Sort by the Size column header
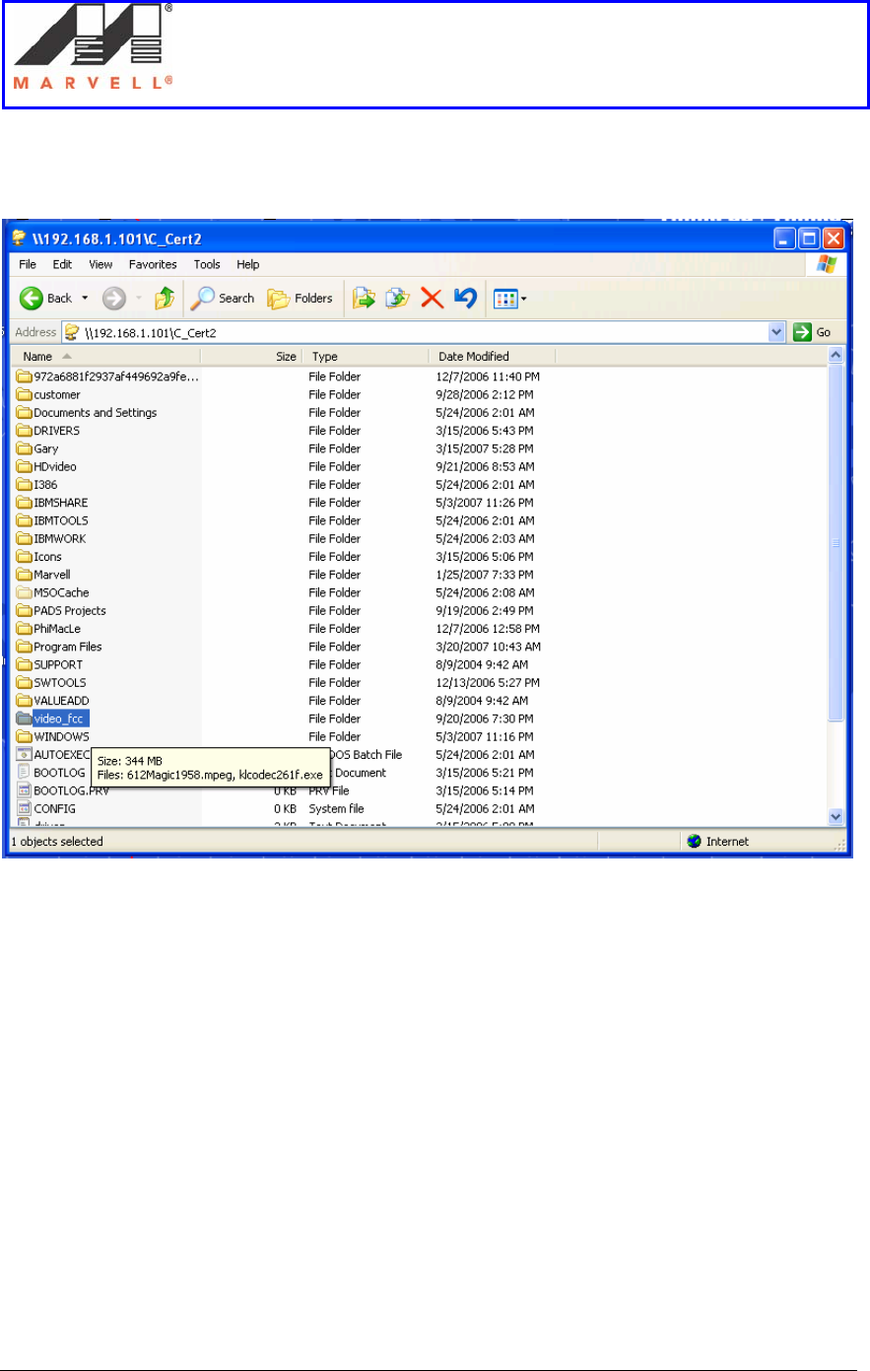870x1371 pixels. pos(252,357)
